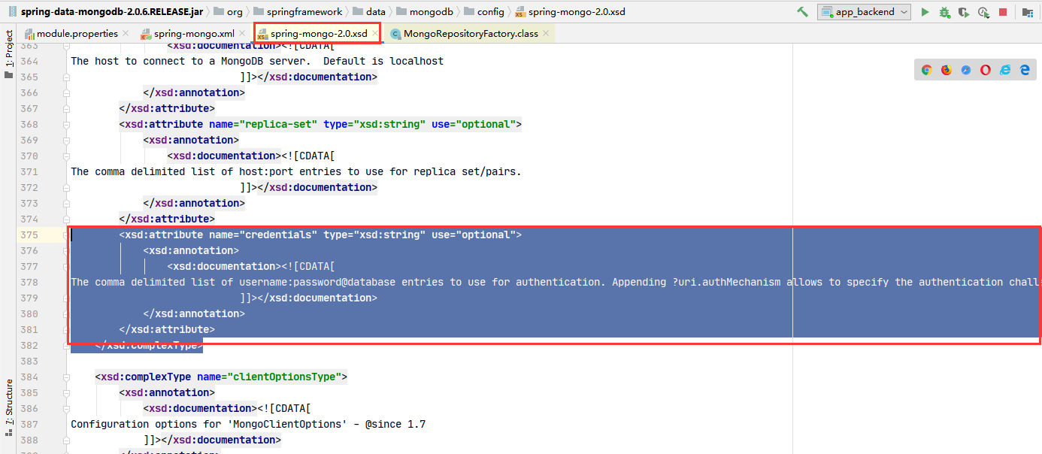Open the MongoRepositoryFactory.class tab
The height and width of the screenshot is (454, 1042).
472,33
